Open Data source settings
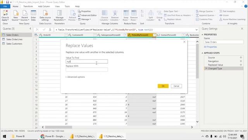The width and height of the screenshot is (248, 140). [45, 16]
